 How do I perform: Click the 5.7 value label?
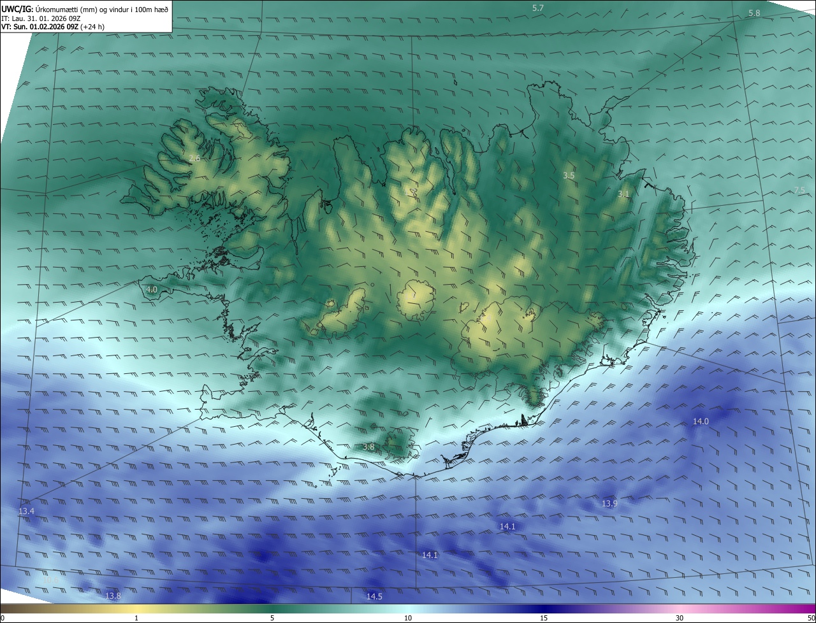click(538, 8)
